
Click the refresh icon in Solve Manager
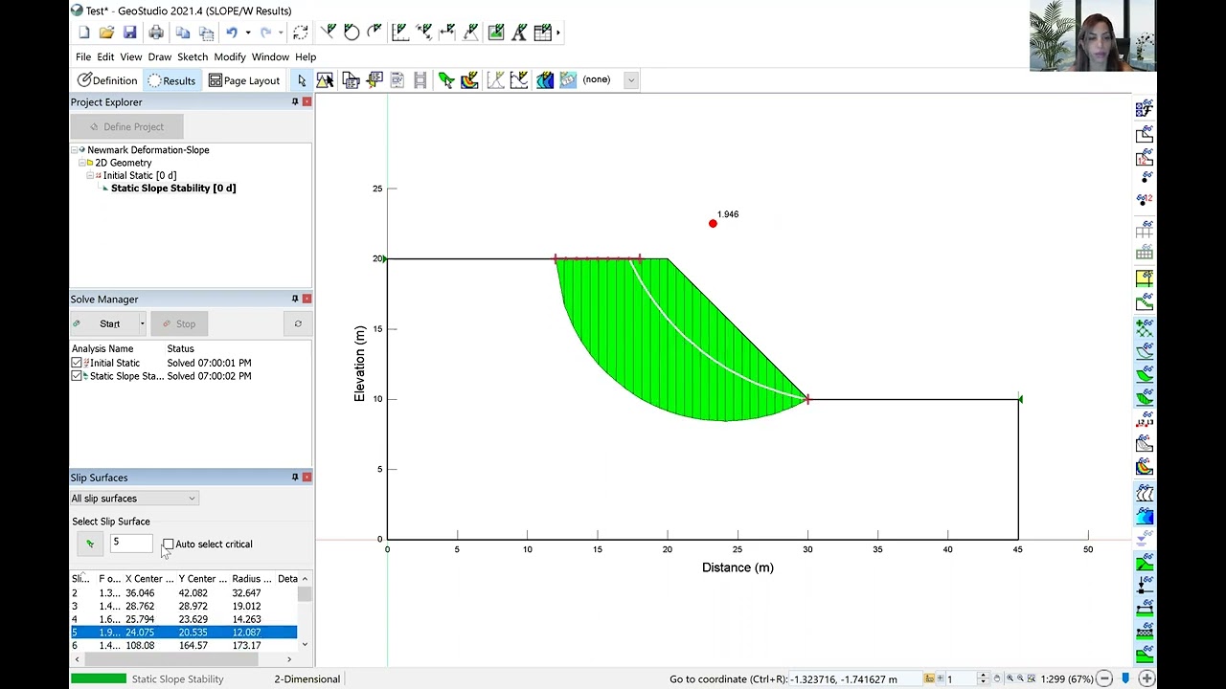point(298,323)
